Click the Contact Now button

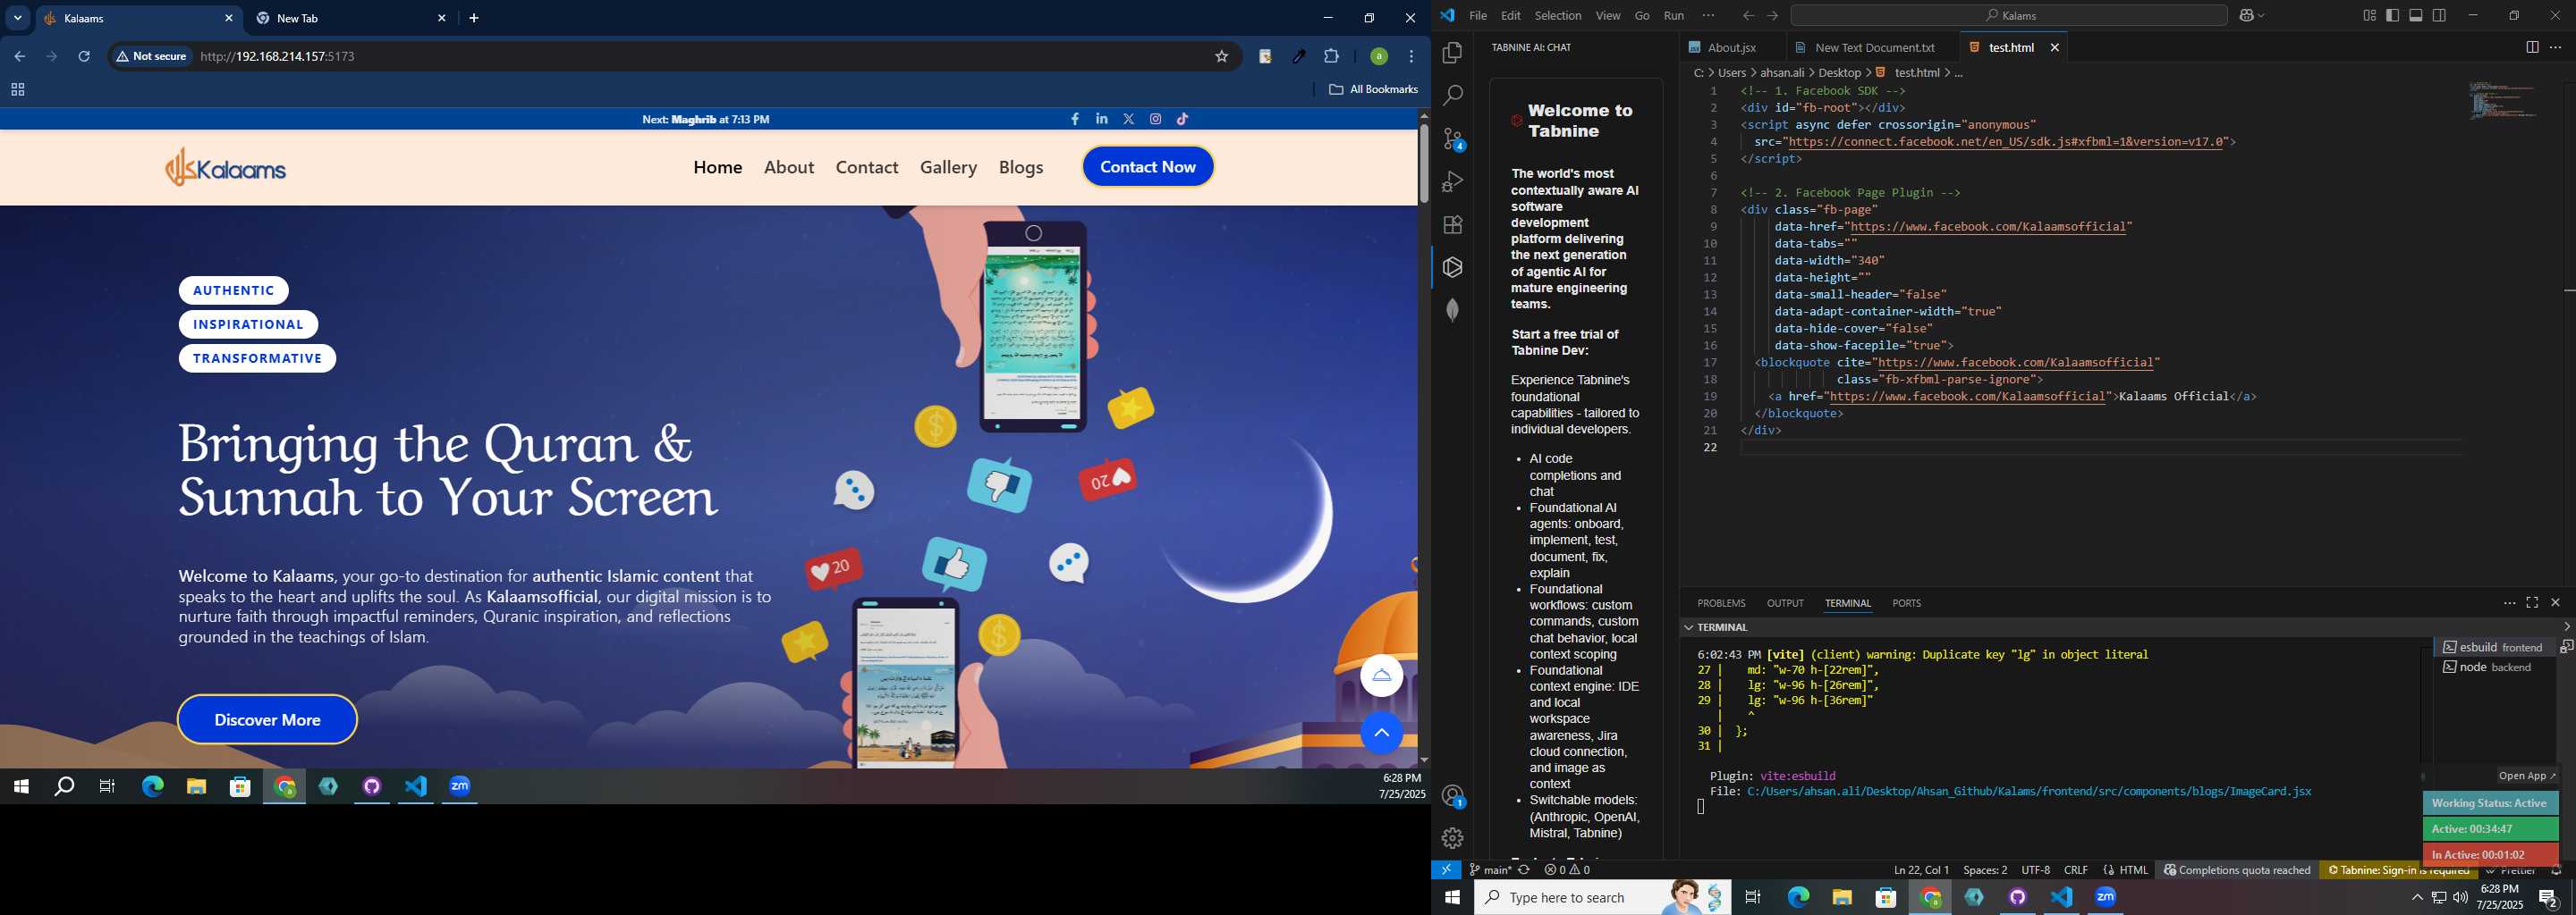(x=1148, y=167)
